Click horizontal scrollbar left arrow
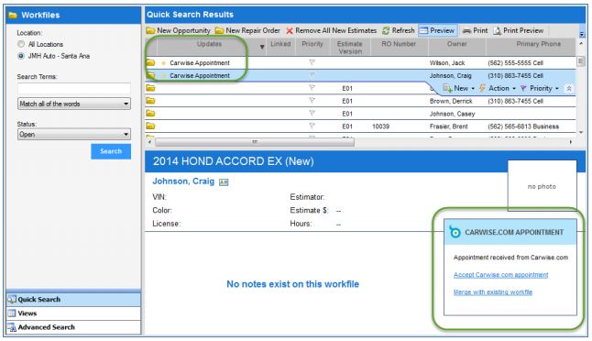The width and height of the screenshot is (592, 341). pyautogui.click(x=150, y=142)
